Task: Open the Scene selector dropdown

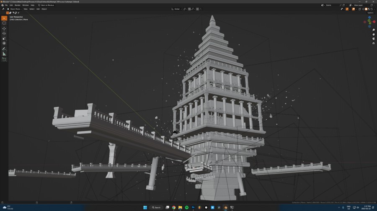Action: coord(323,5)
